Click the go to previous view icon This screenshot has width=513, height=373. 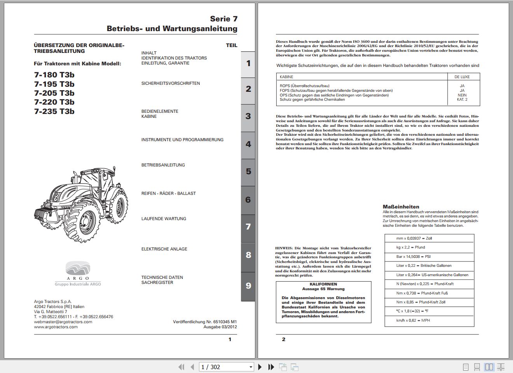(x=283, y=367)
